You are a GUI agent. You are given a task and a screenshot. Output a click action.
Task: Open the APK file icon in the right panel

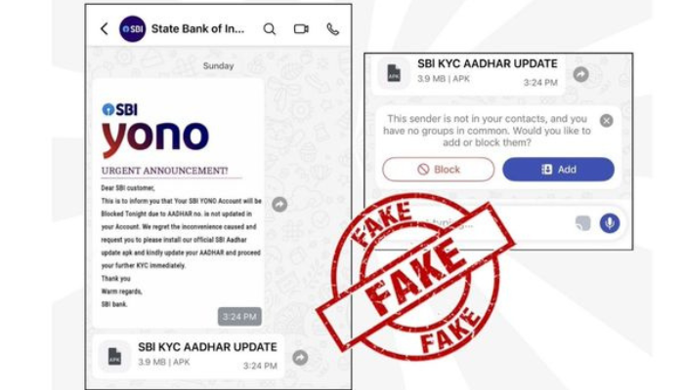[394, 73]
